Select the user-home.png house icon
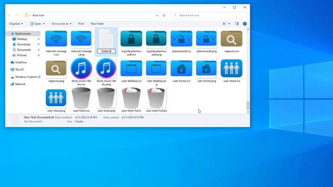The image size is (333, 187). coord(207,68)
